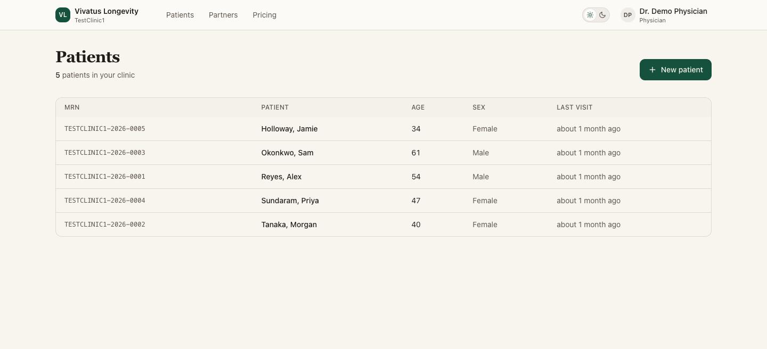
Task: Click plus icon in New patient button
Action: 652,70
